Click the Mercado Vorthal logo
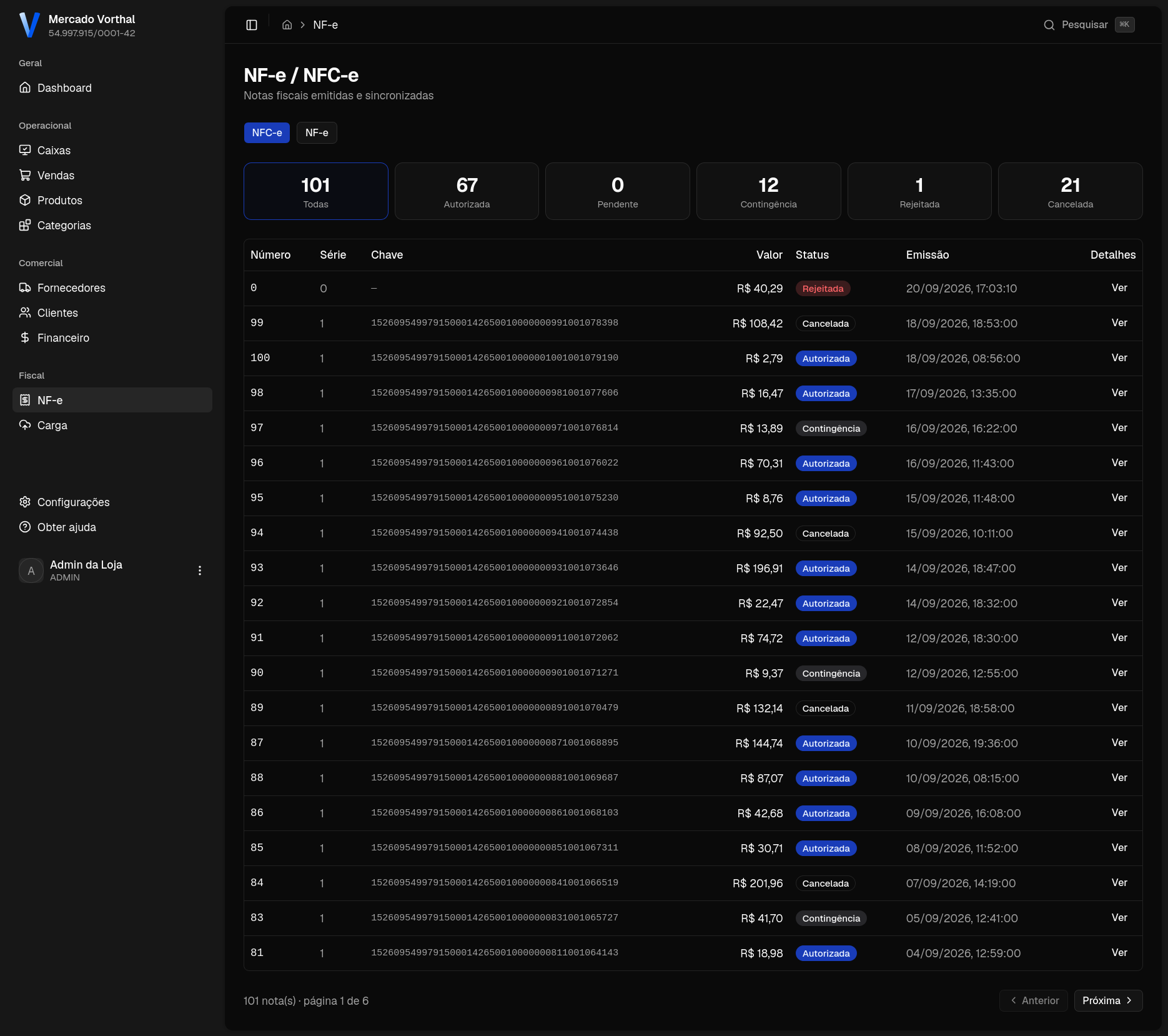The height and width of the screenshot is (1036, 1168). 29,26
